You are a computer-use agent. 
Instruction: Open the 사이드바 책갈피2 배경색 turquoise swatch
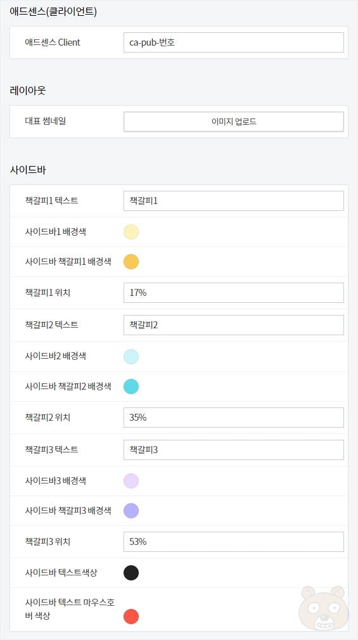[131, 386]
